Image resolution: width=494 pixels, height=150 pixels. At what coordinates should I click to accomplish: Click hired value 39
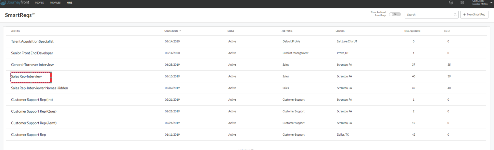coord(449,76)
